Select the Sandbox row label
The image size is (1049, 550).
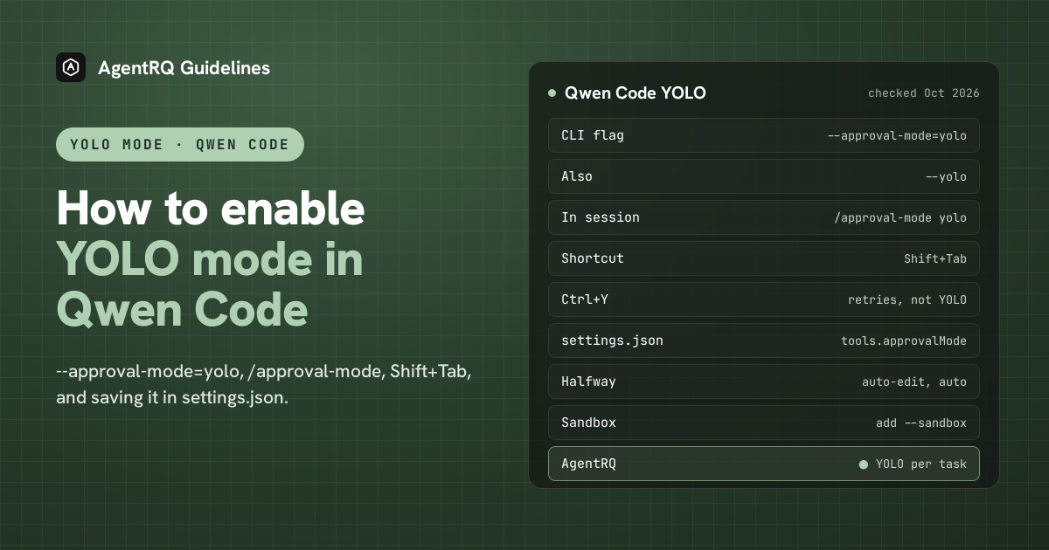click(588, 423)
